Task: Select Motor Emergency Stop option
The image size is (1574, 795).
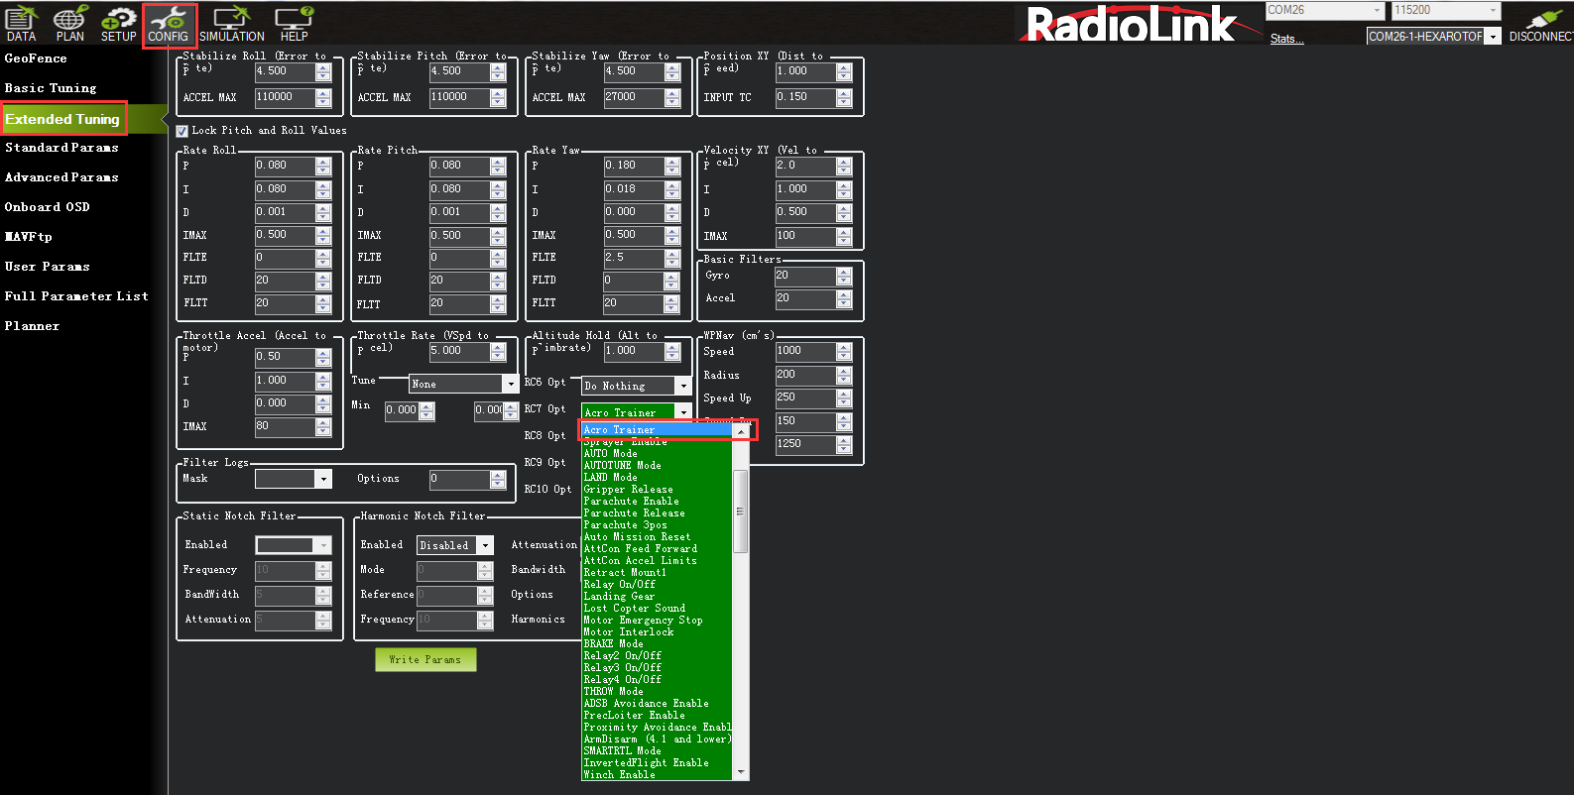Action: [x=643, y=621]
